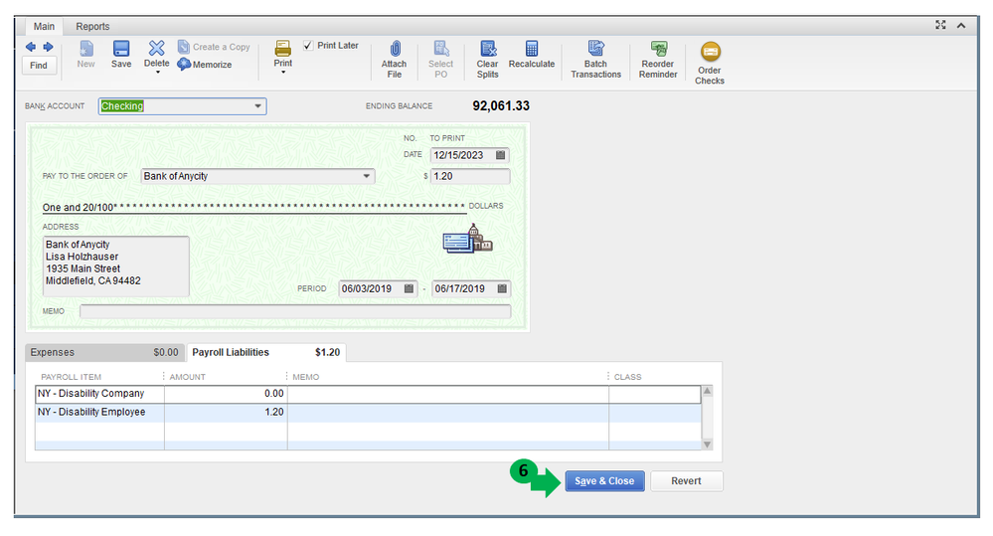
Task: Toggle full-screen expand icon
Action: click(x=940, y=25)
